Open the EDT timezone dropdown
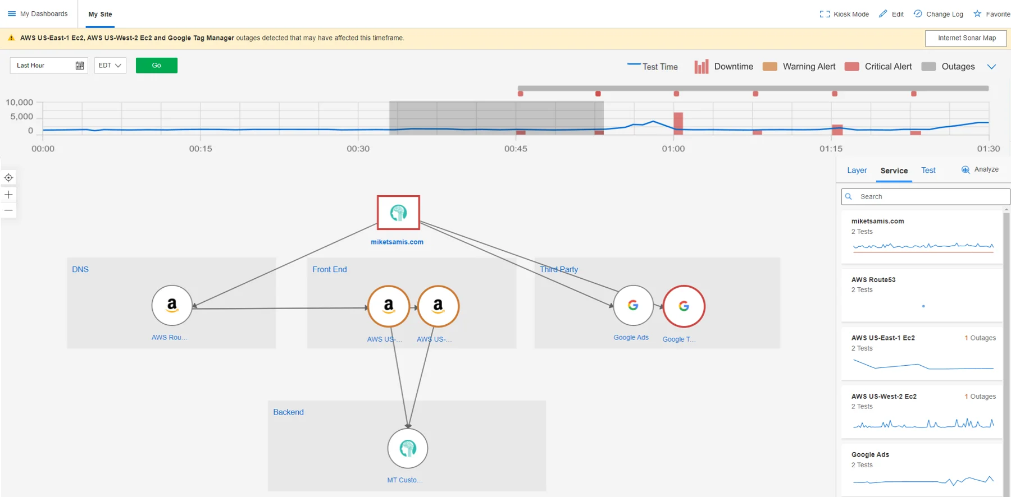Viewport: 1011px width, 497px height. (110, 66)
